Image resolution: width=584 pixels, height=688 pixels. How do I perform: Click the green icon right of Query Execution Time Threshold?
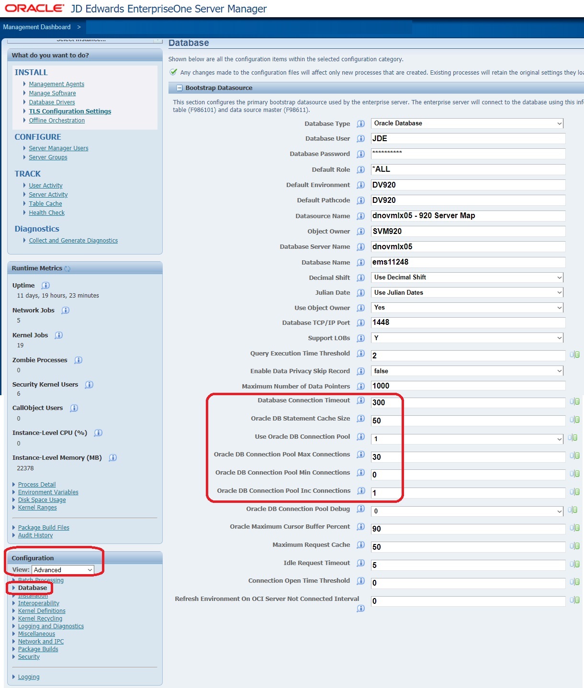coord(574,355)
